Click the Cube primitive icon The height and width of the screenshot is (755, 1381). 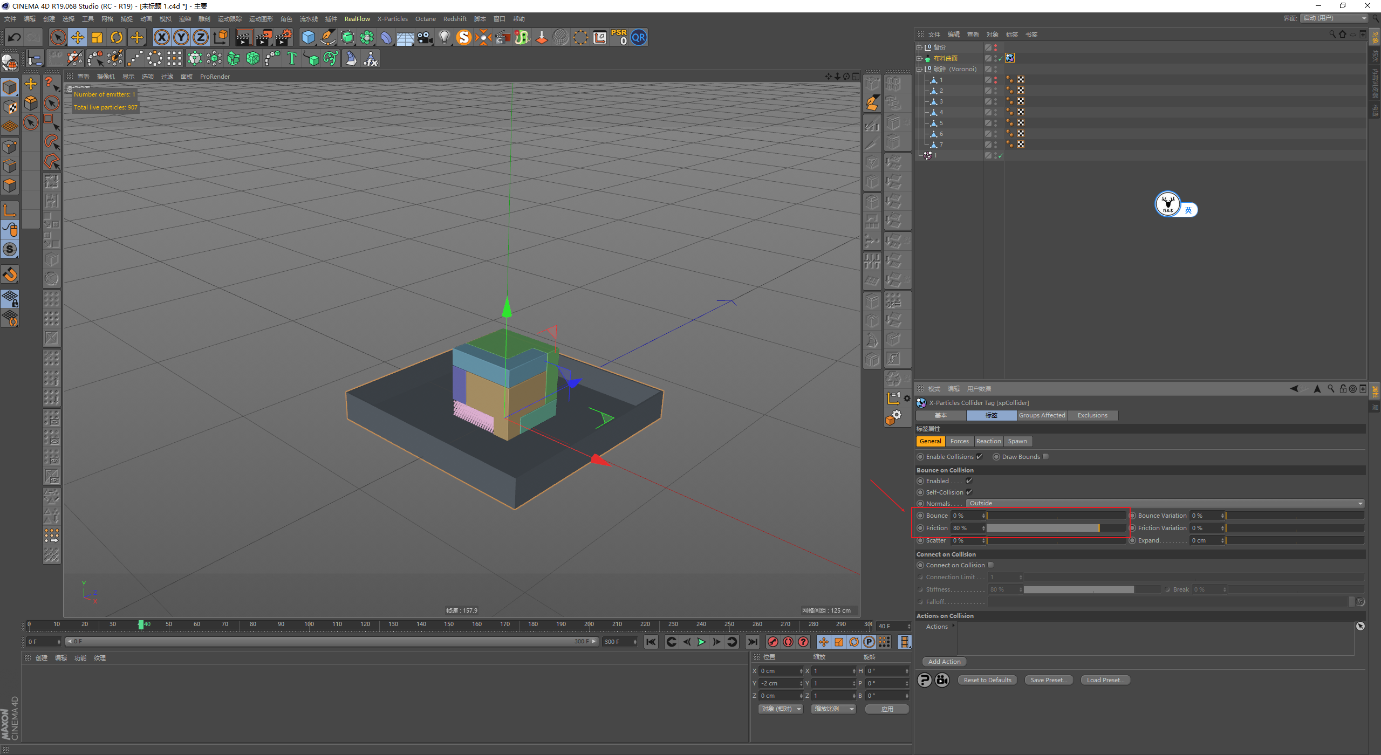pyautogui.click(x=308, y=37)
